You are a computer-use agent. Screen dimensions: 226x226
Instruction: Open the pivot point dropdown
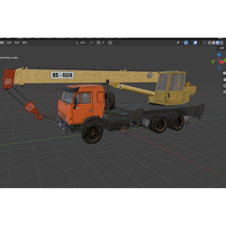coord(92,43)
